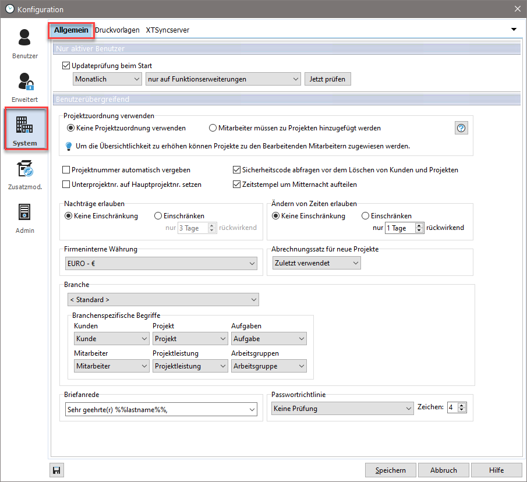The height and width of the screenshot is (482, 527).
Task: Enable Projektnummer automatisch vergeben
Action: [66, 170]
